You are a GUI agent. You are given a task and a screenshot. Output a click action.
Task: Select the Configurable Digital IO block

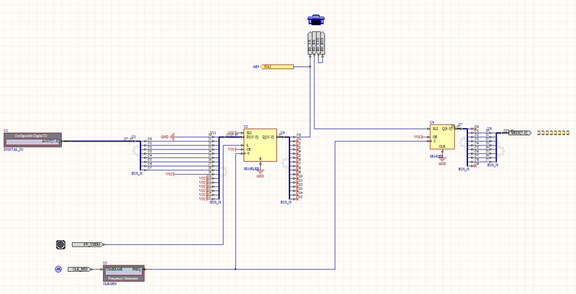click(x=33, y=139)
